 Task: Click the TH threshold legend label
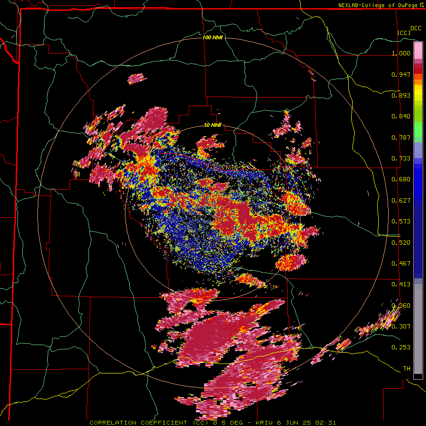407,368
